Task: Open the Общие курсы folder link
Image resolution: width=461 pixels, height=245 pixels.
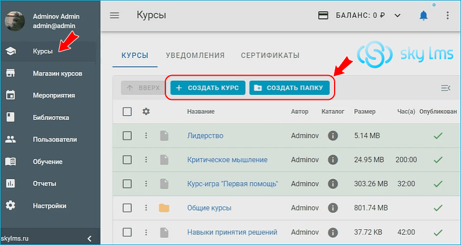Action: (x=209, y=208)
